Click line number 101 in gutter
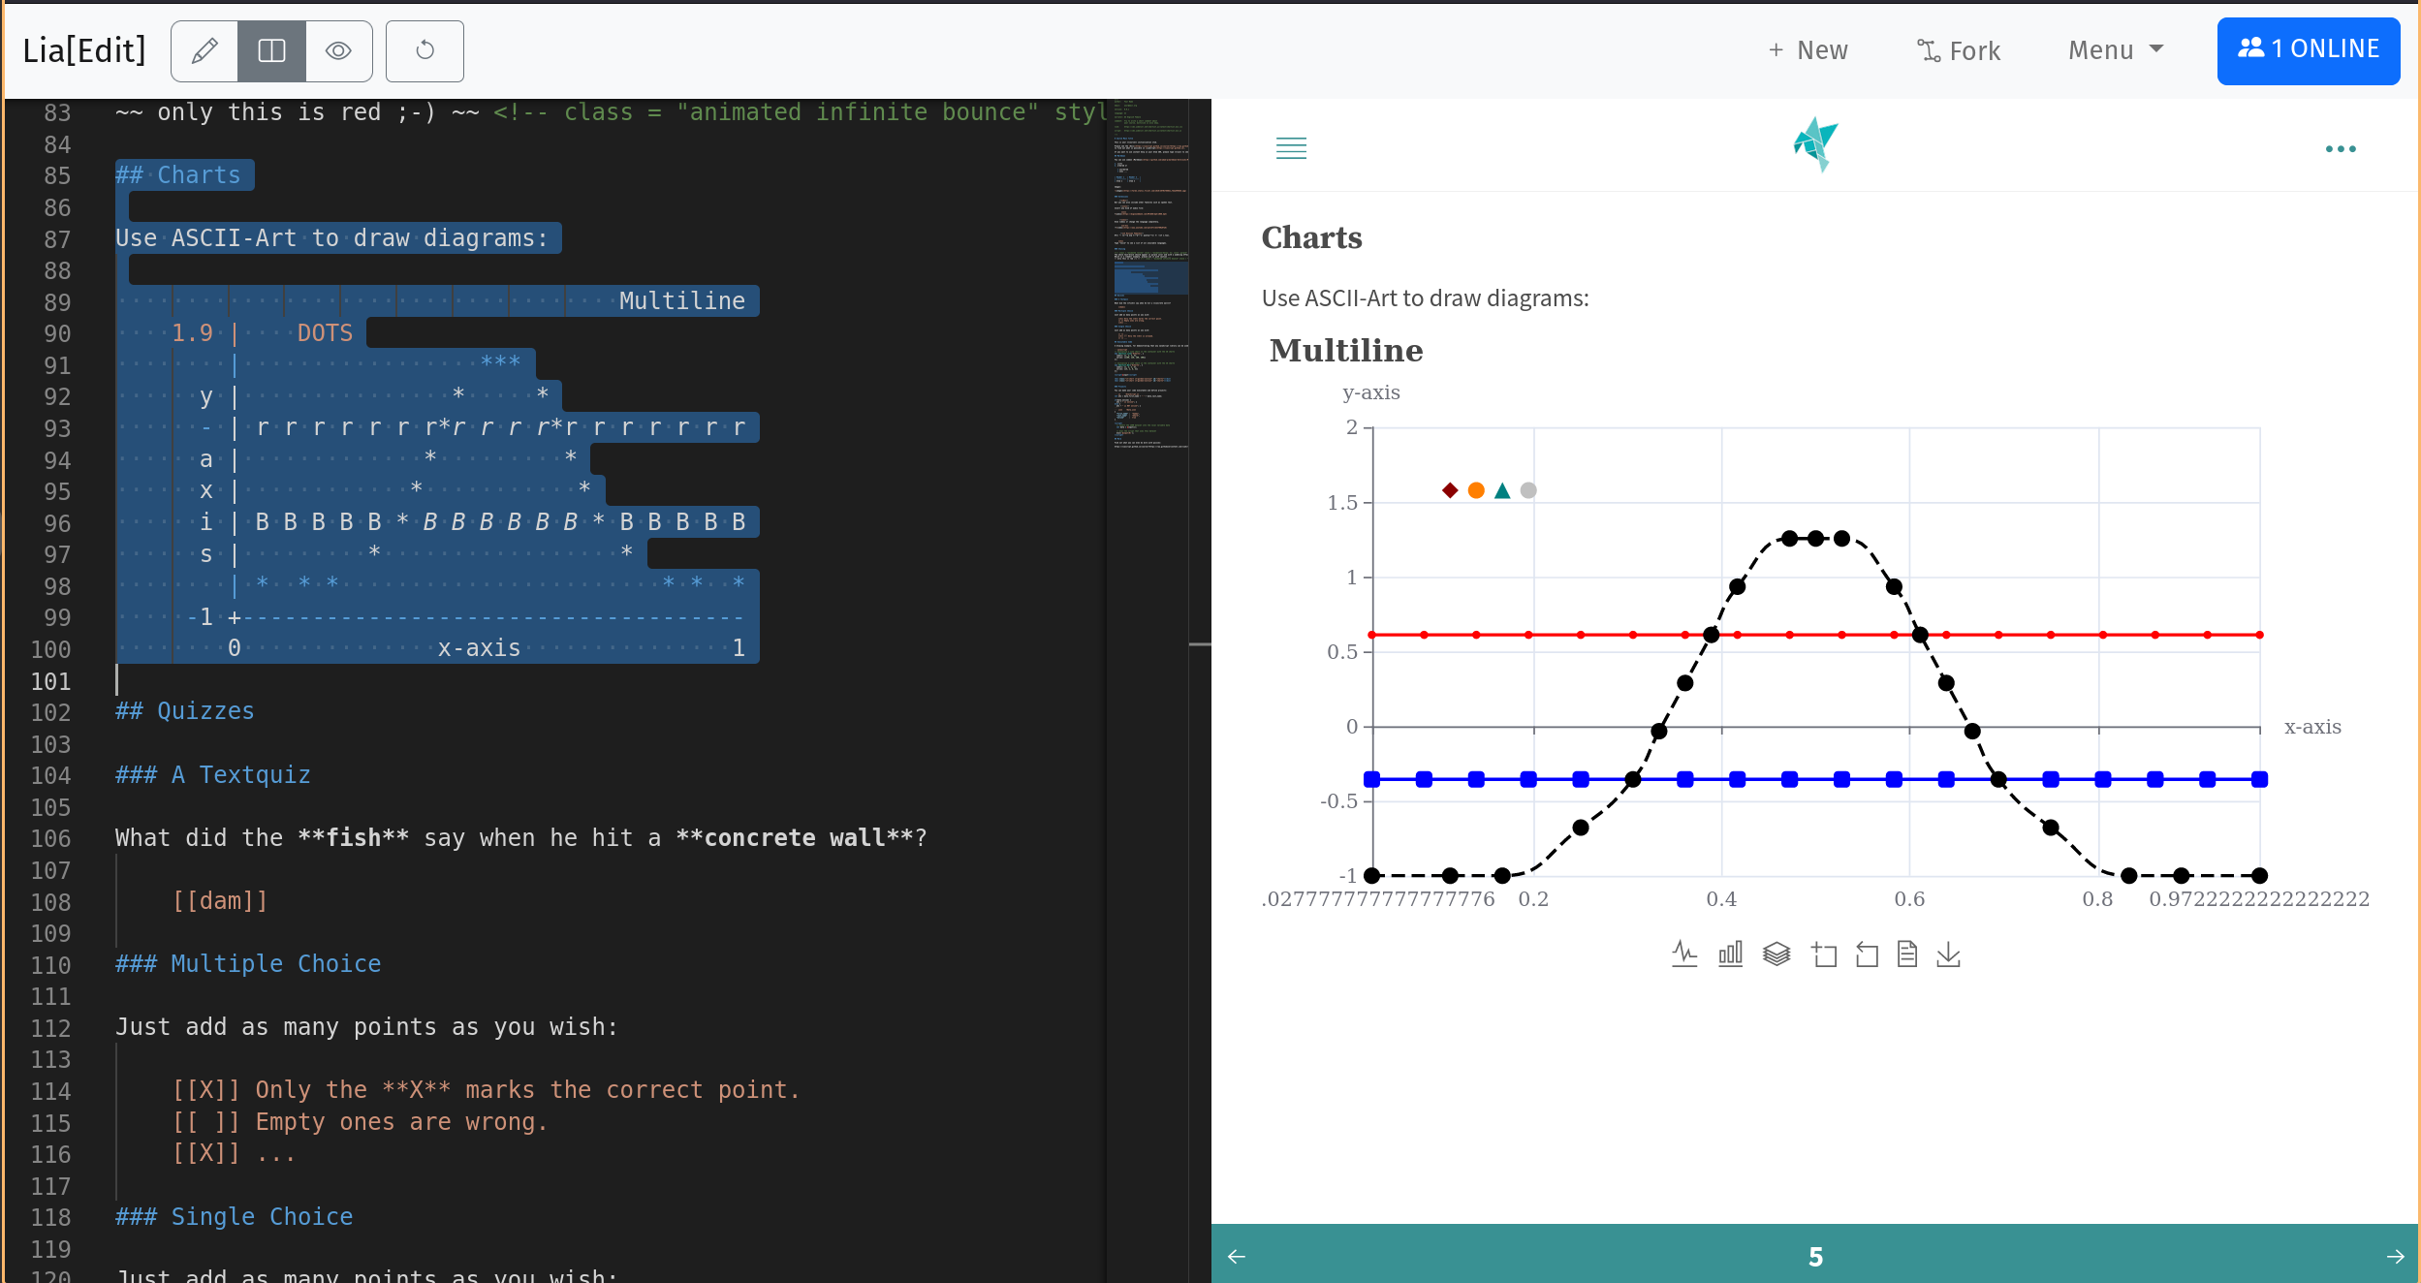Viewport: 2421px width, 1283px height. click(50, 681)
